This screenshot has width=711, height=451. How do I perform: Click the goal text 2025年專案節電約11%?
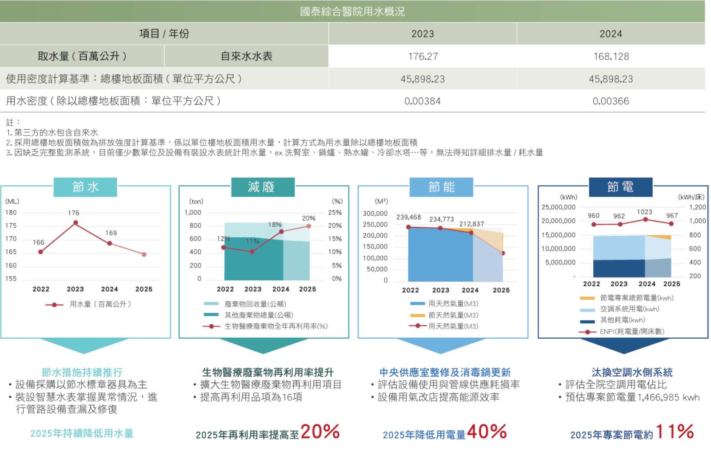(x=632, y=432)
